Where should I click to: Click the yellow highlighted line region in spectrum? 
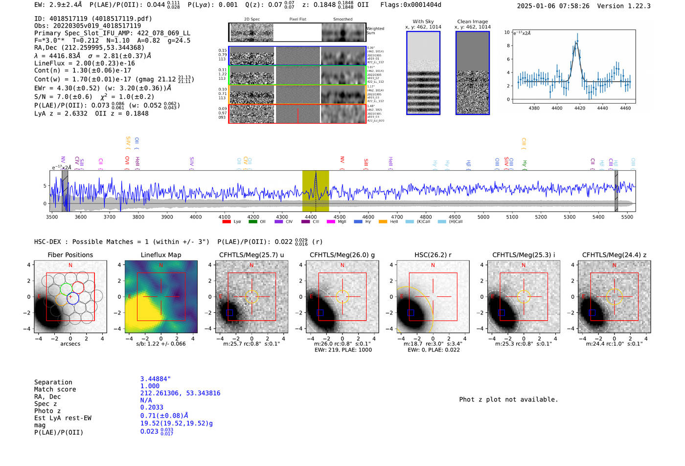316,191
